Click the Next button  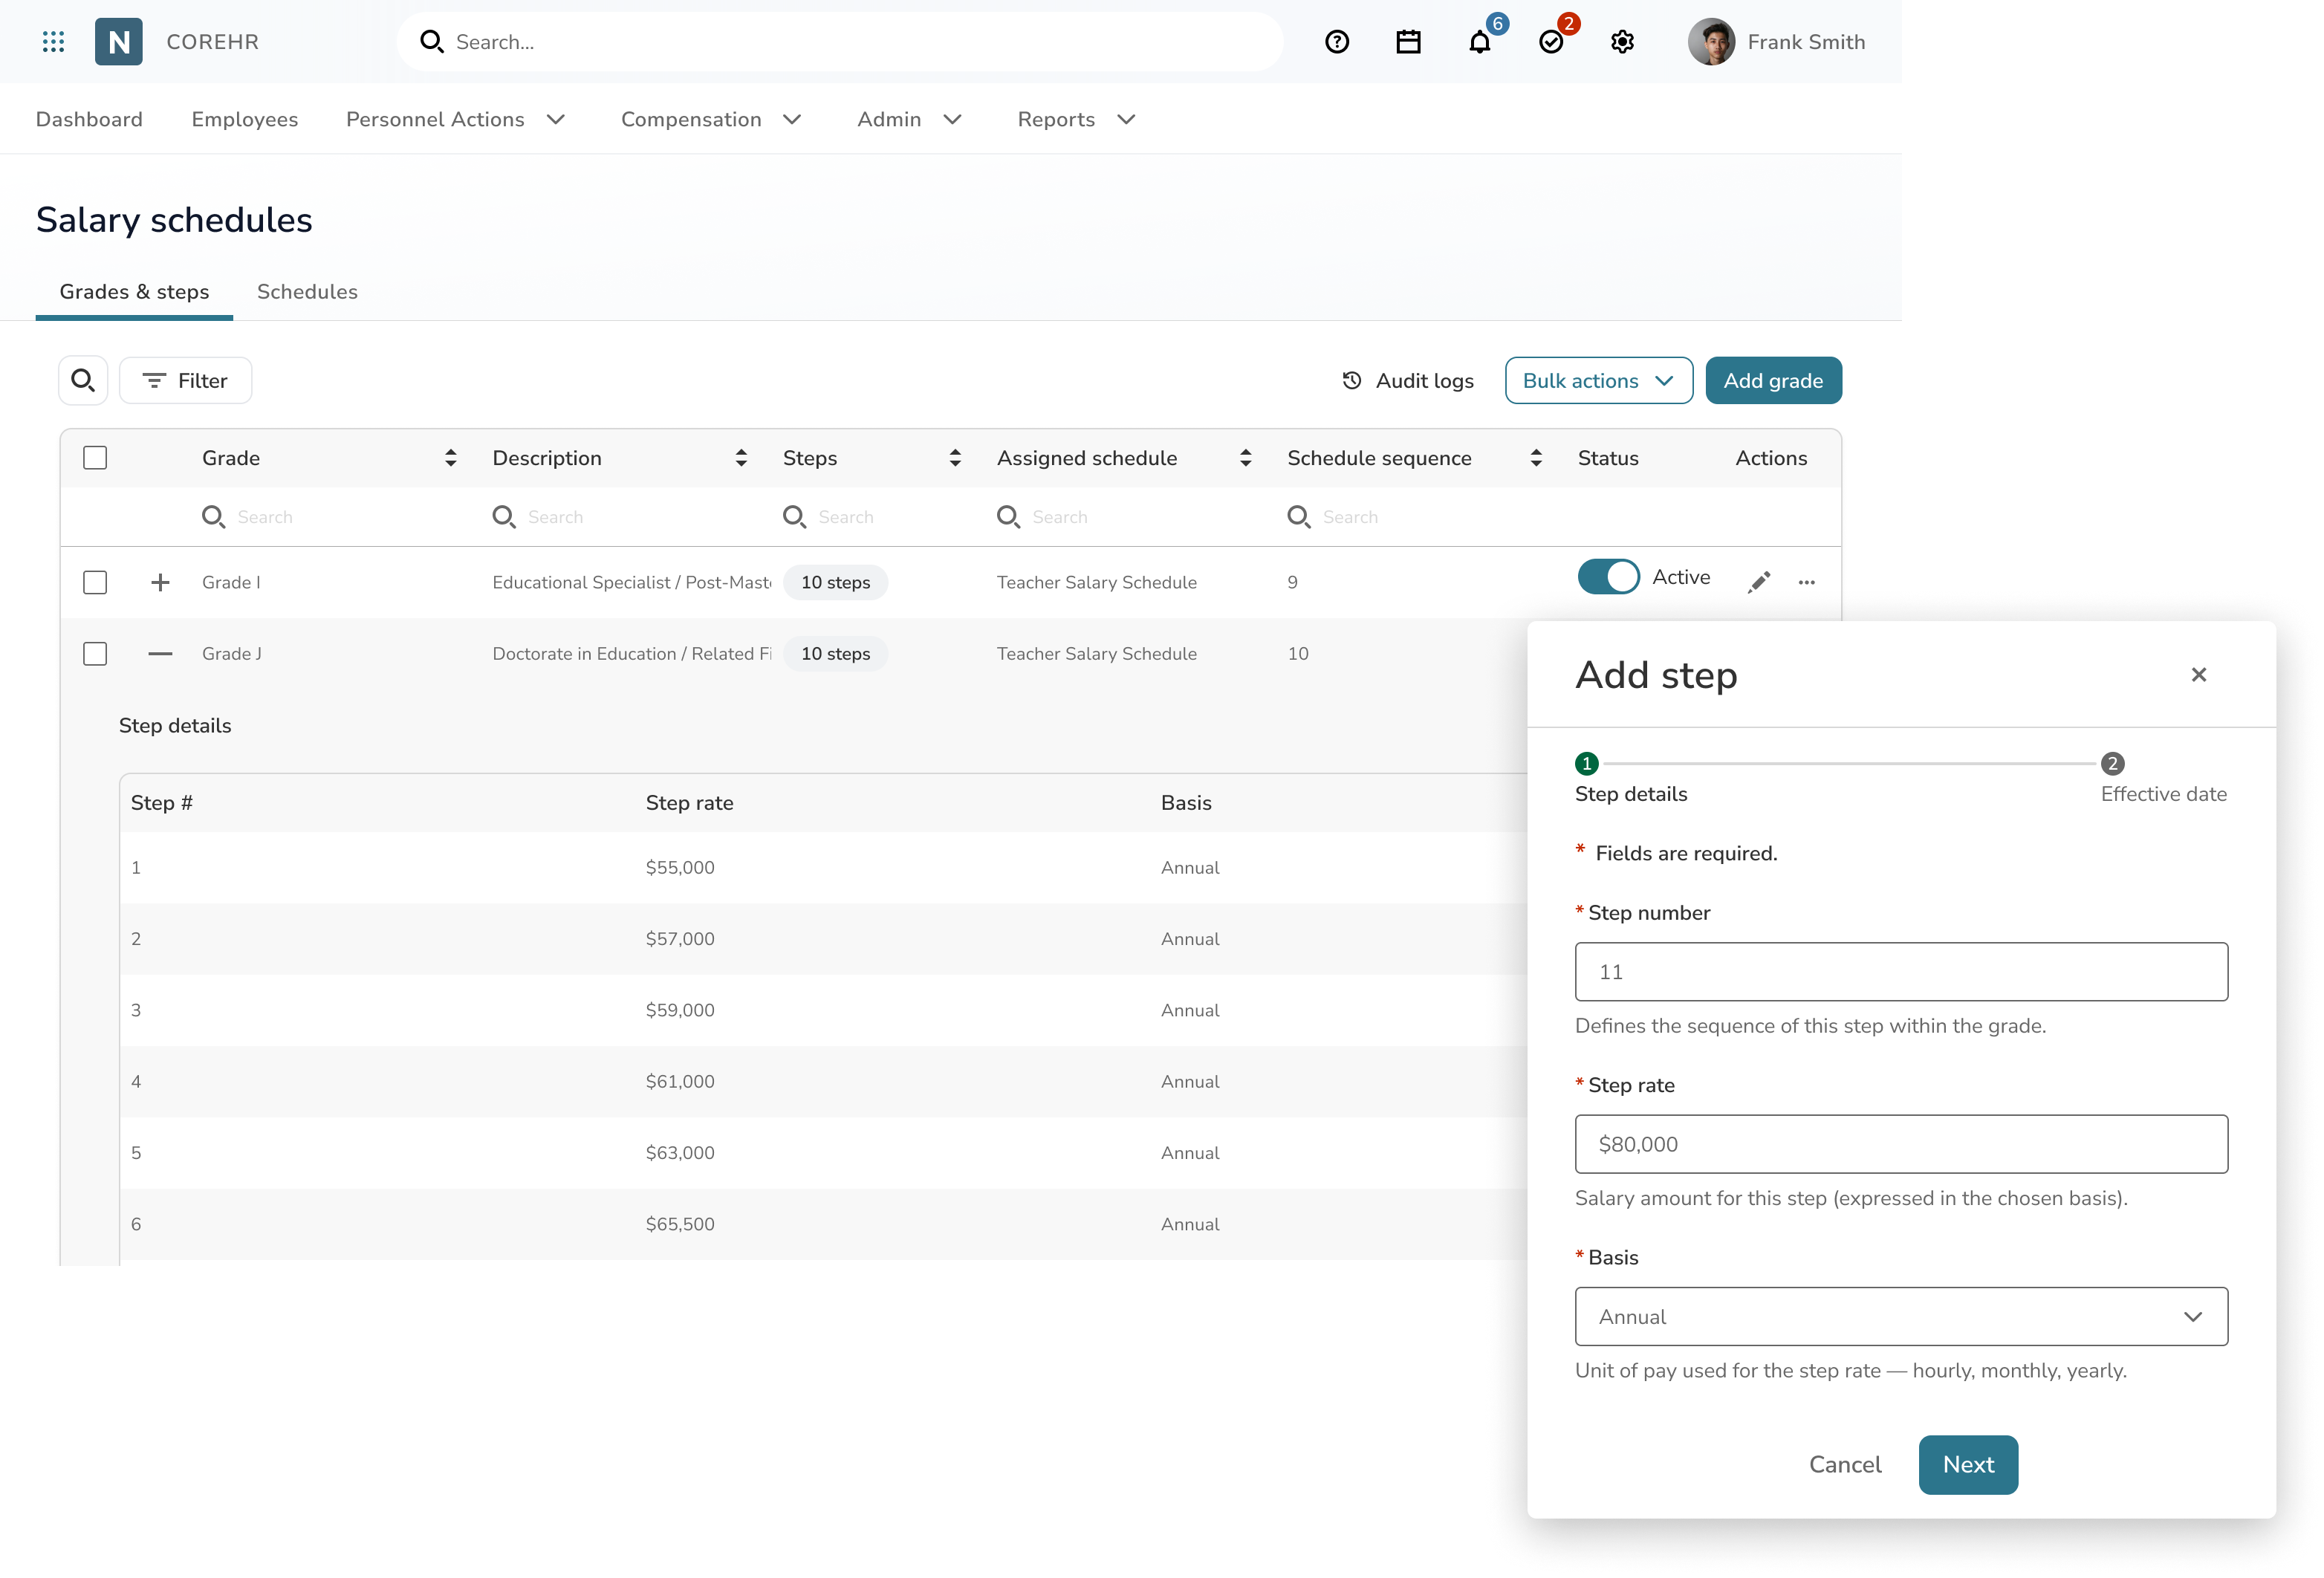coord(1967,1464)
